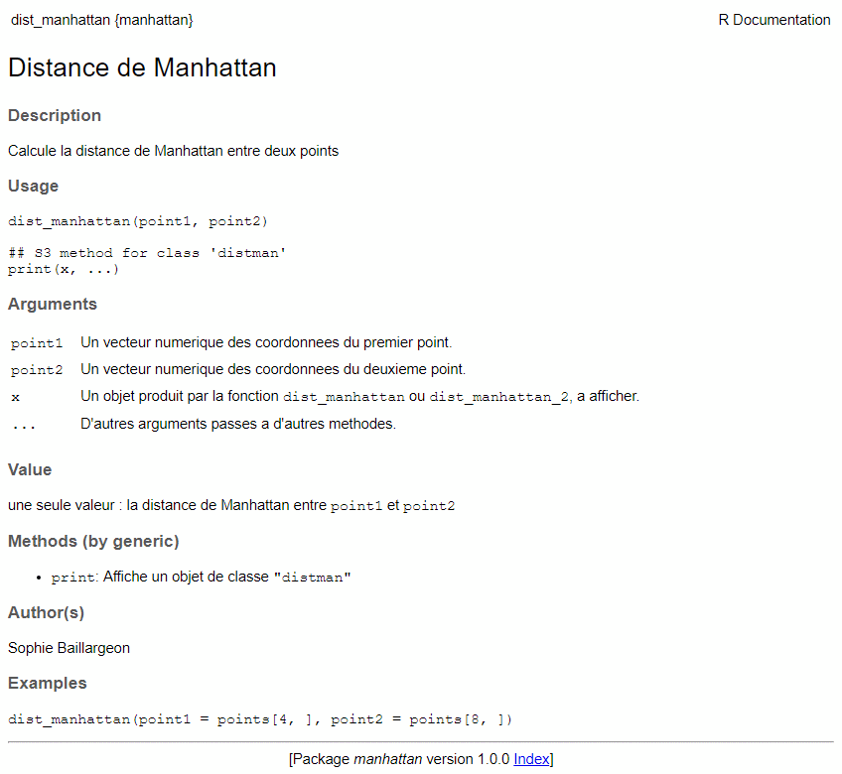Screen dimensions: 842x774
Task: Click the 'R Documentation' label at top right
Action: [x=774, y=20]
